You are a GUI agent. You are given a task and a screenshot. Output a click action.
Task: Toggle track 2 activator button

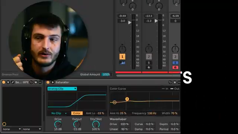[149, 57]
